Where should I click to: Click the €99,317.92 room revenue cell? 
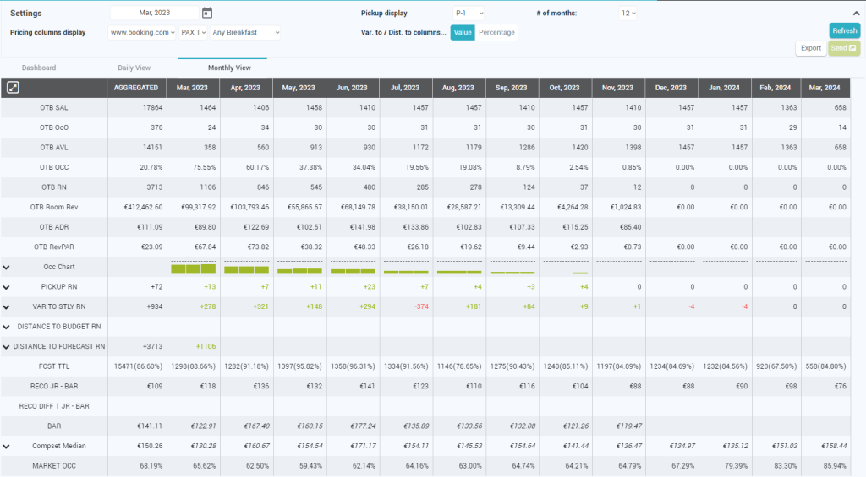198,207
